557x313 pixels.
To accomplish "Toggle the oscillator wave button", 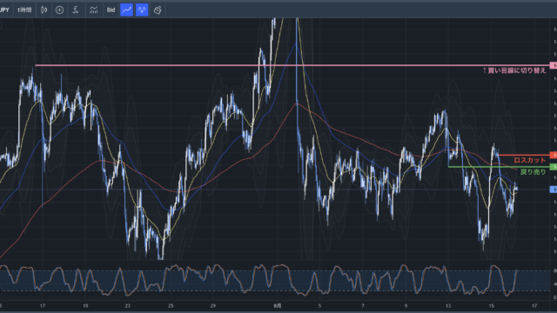I will [142, 10].
